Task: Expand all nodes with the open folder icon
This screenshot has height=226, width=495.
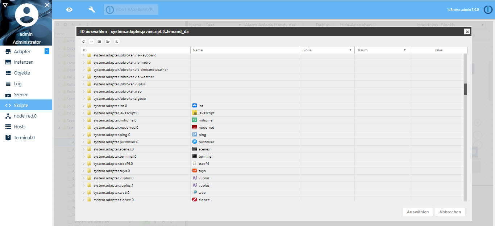Action: click(108, 42)
